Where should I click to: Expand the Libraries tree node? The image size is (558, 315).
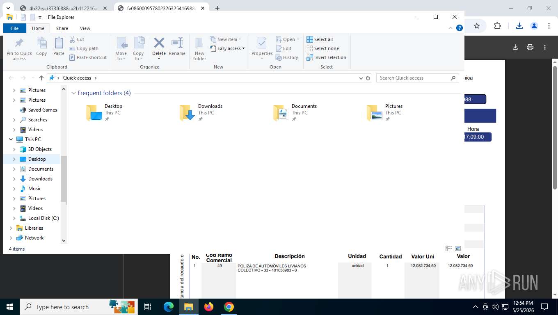(x=11, y=228)
